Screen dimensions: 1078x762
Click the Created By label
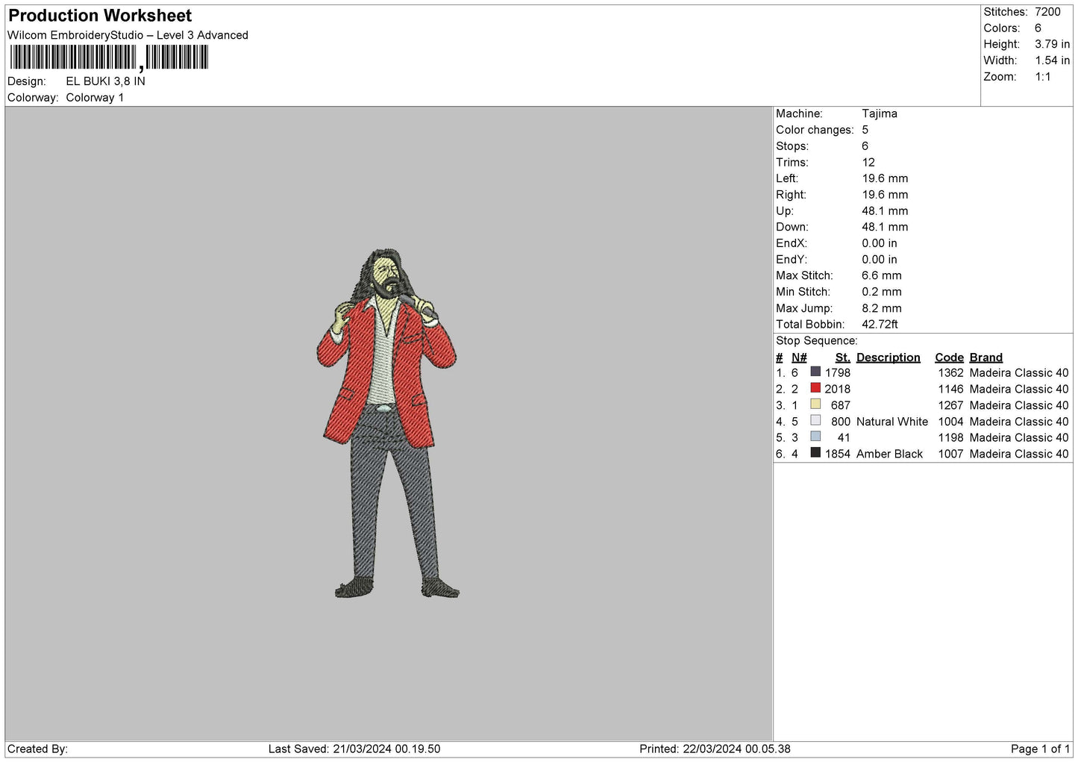37,749
